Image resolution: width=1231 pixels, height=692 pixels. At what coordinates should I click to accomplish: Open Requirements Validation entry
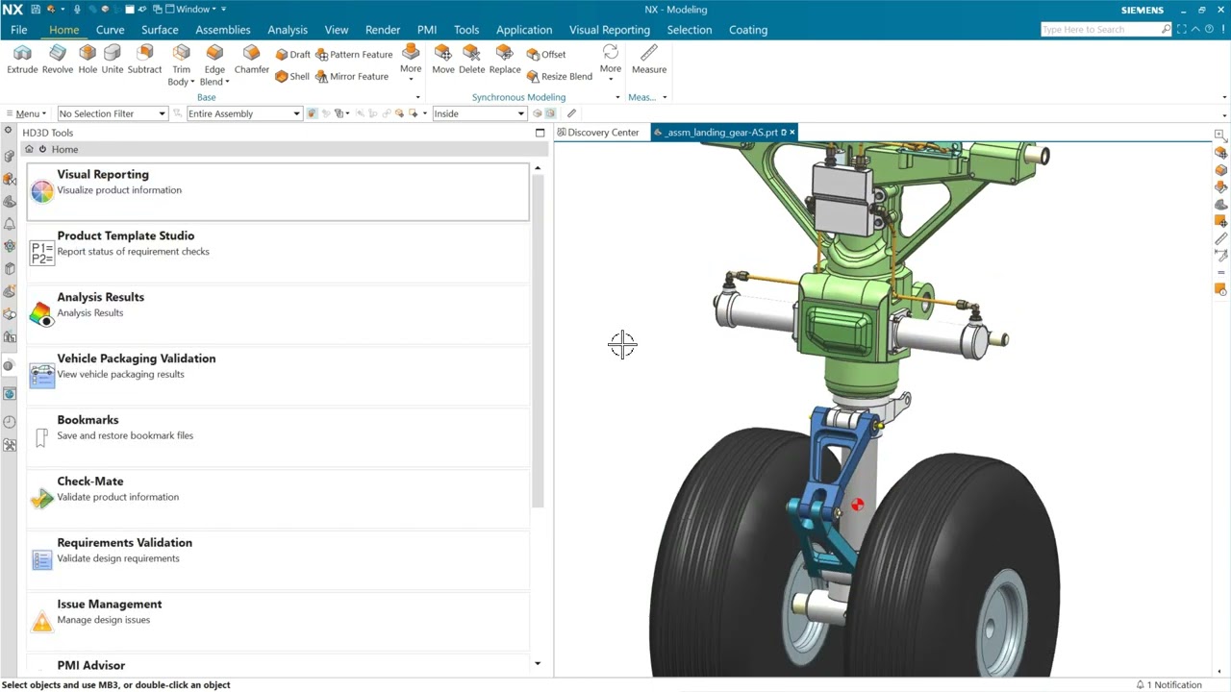278,560
